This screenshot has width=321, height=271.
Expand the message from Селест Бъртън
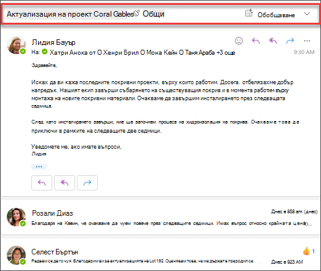160,254
